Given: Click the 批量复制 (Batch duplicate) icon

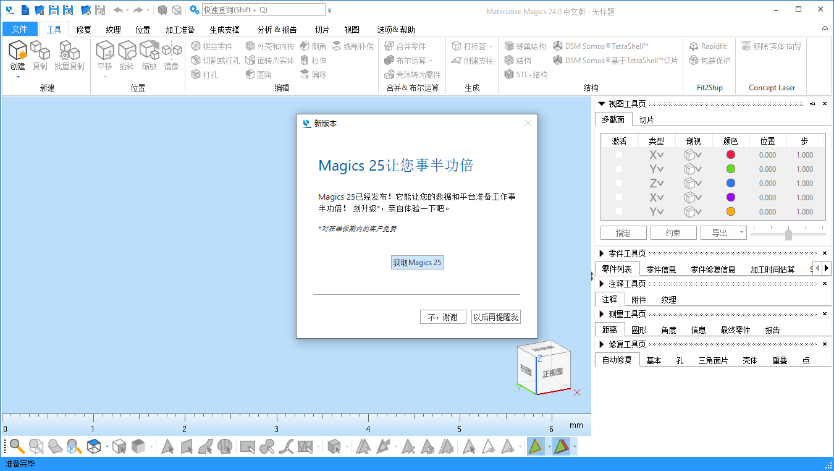Looking at the screenshot, I should point(69,51).
